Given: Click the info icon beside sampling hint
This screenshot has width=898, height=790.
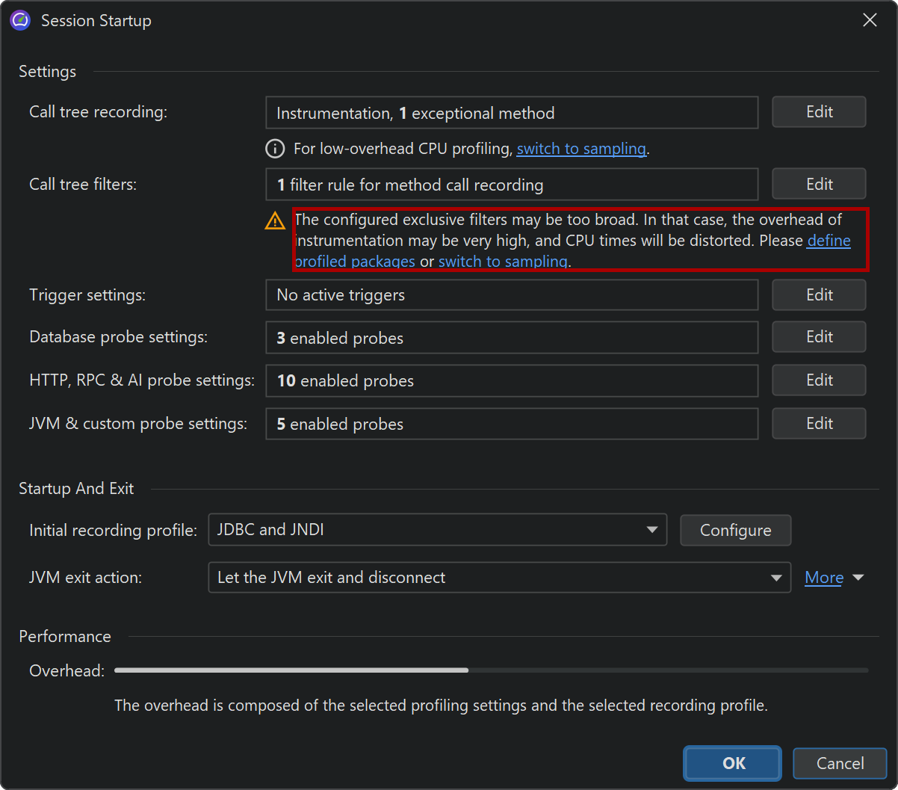Looking at the screenshot, I should pos(275,149).
